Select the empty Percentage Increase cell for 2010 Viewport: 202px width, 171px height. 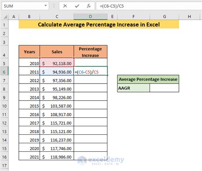pyautogui.click(x=90, y=63)
